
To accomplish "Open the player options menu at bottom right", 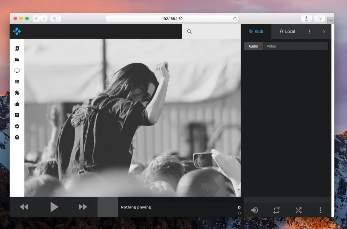I will pyautogui.click(x=320, y=210).
